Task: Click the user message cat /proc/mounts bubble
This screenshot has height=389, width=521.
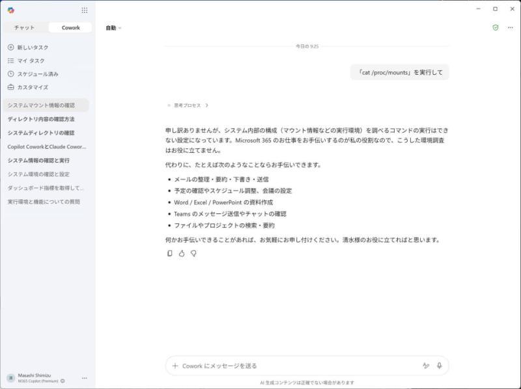Action: pyautogui.click(x=400, y=72)
